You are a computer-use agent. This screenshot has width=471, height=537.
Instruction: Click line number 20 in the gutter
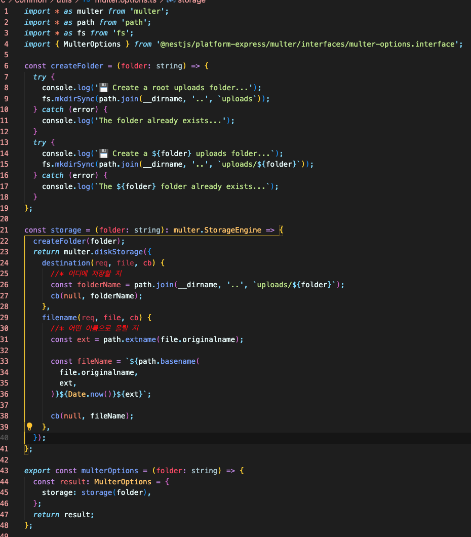click(4, 219)
